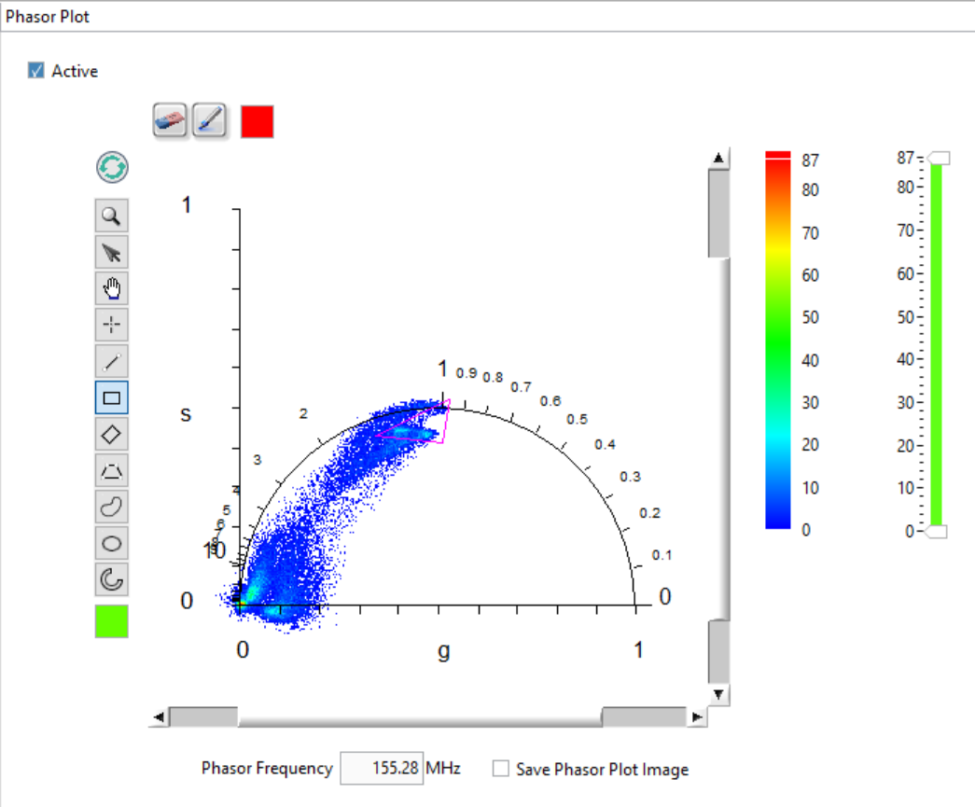Click the vertical scrollbar up arrow
Image resolution: width=975 pixels, height=807 pixels.
718,158
